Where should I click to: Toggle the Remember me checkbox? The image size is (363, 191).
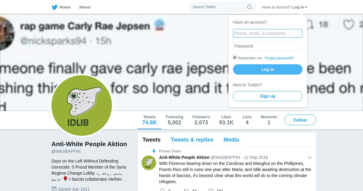[235, 58]
